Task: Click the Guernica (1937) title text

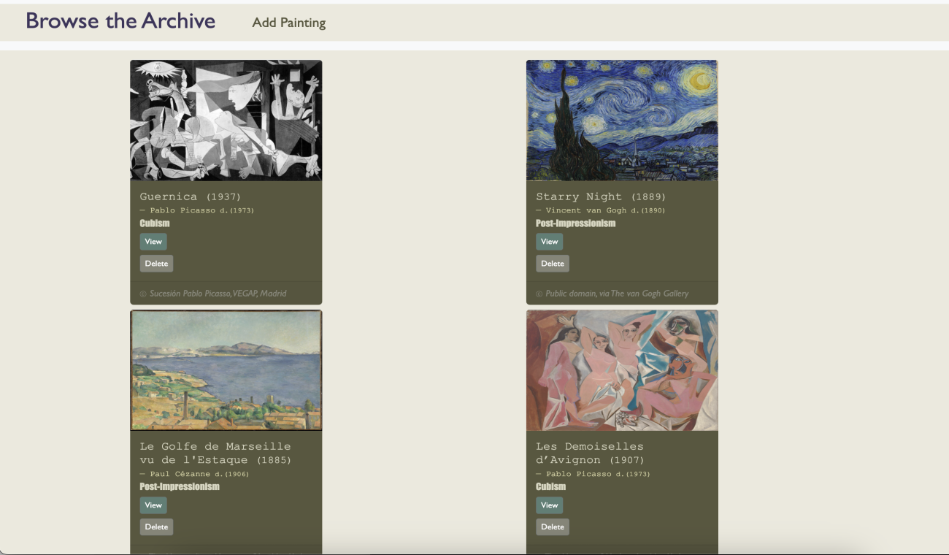Action: (x=190, y=196)
